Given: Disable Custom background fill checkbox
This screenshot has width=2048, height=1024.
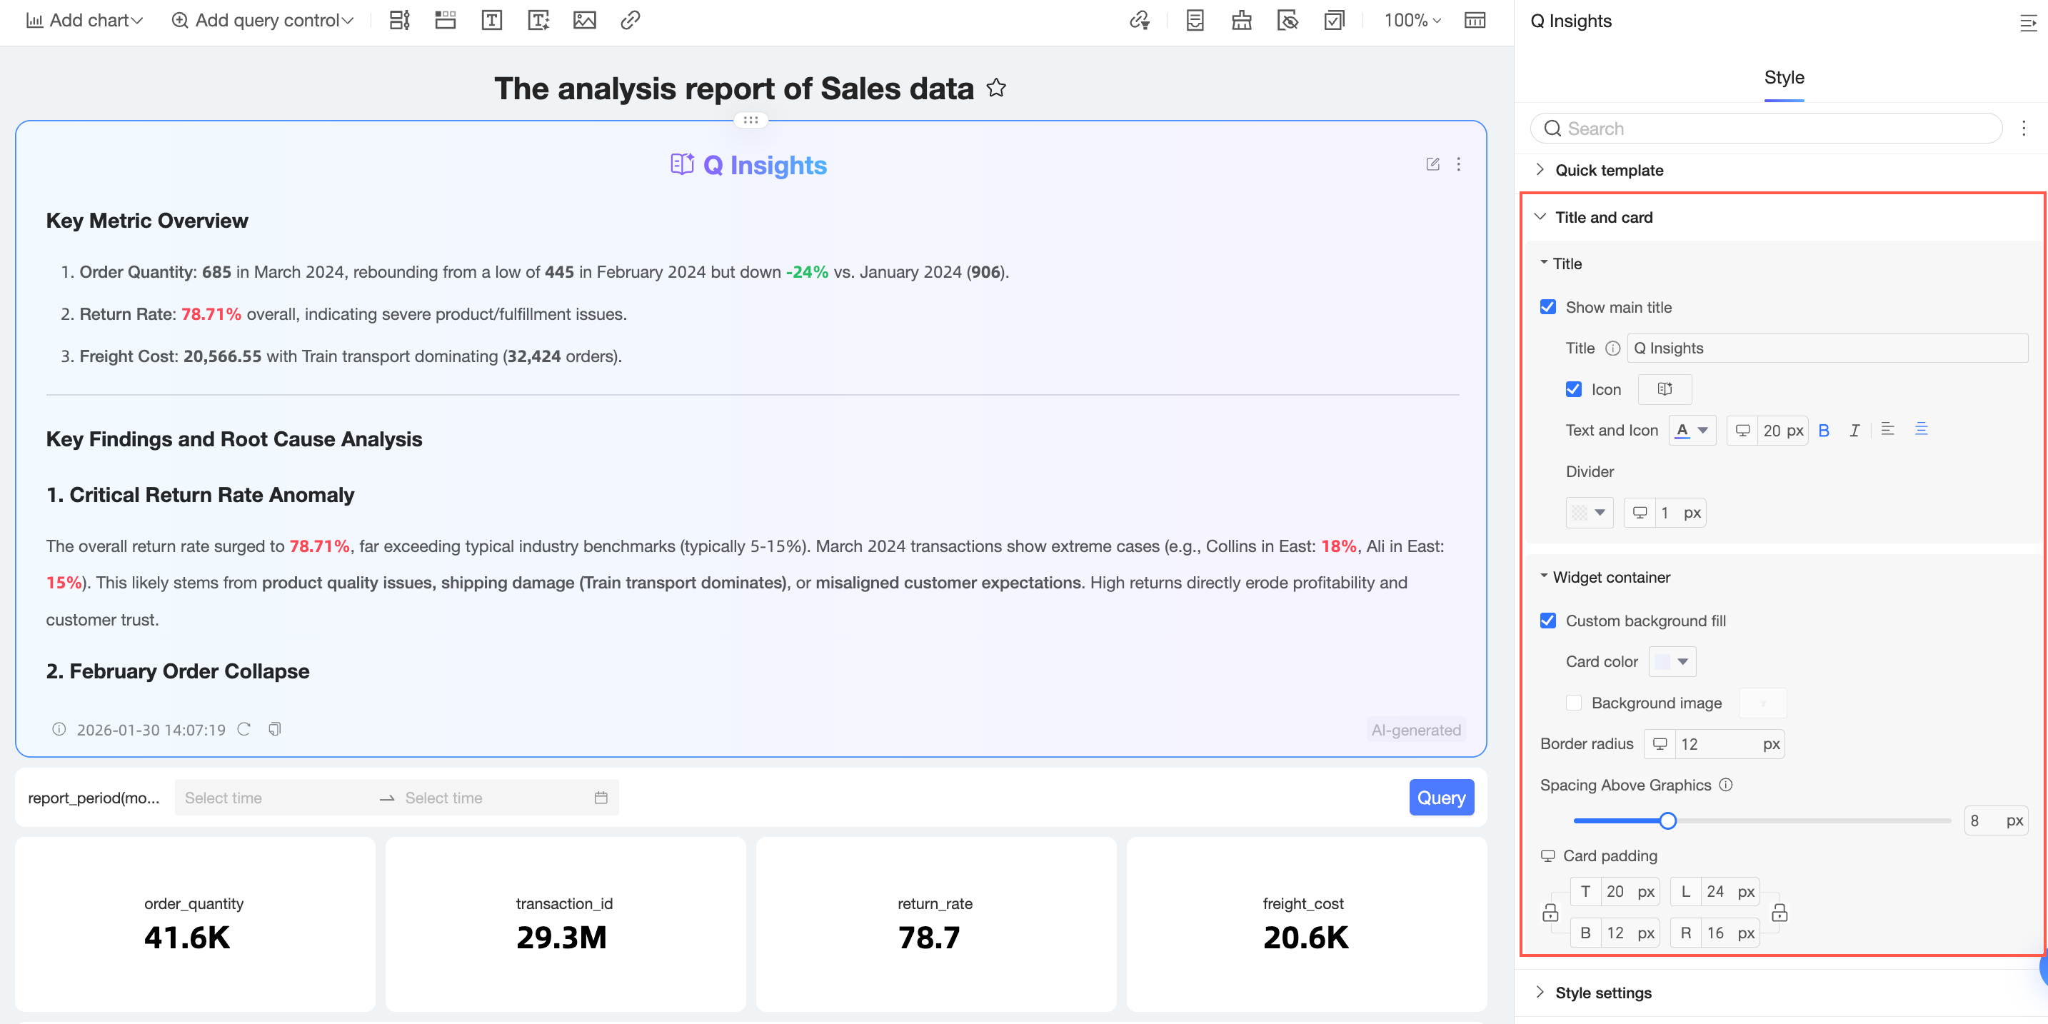Looking at the screenshot, I should 1548,621.
